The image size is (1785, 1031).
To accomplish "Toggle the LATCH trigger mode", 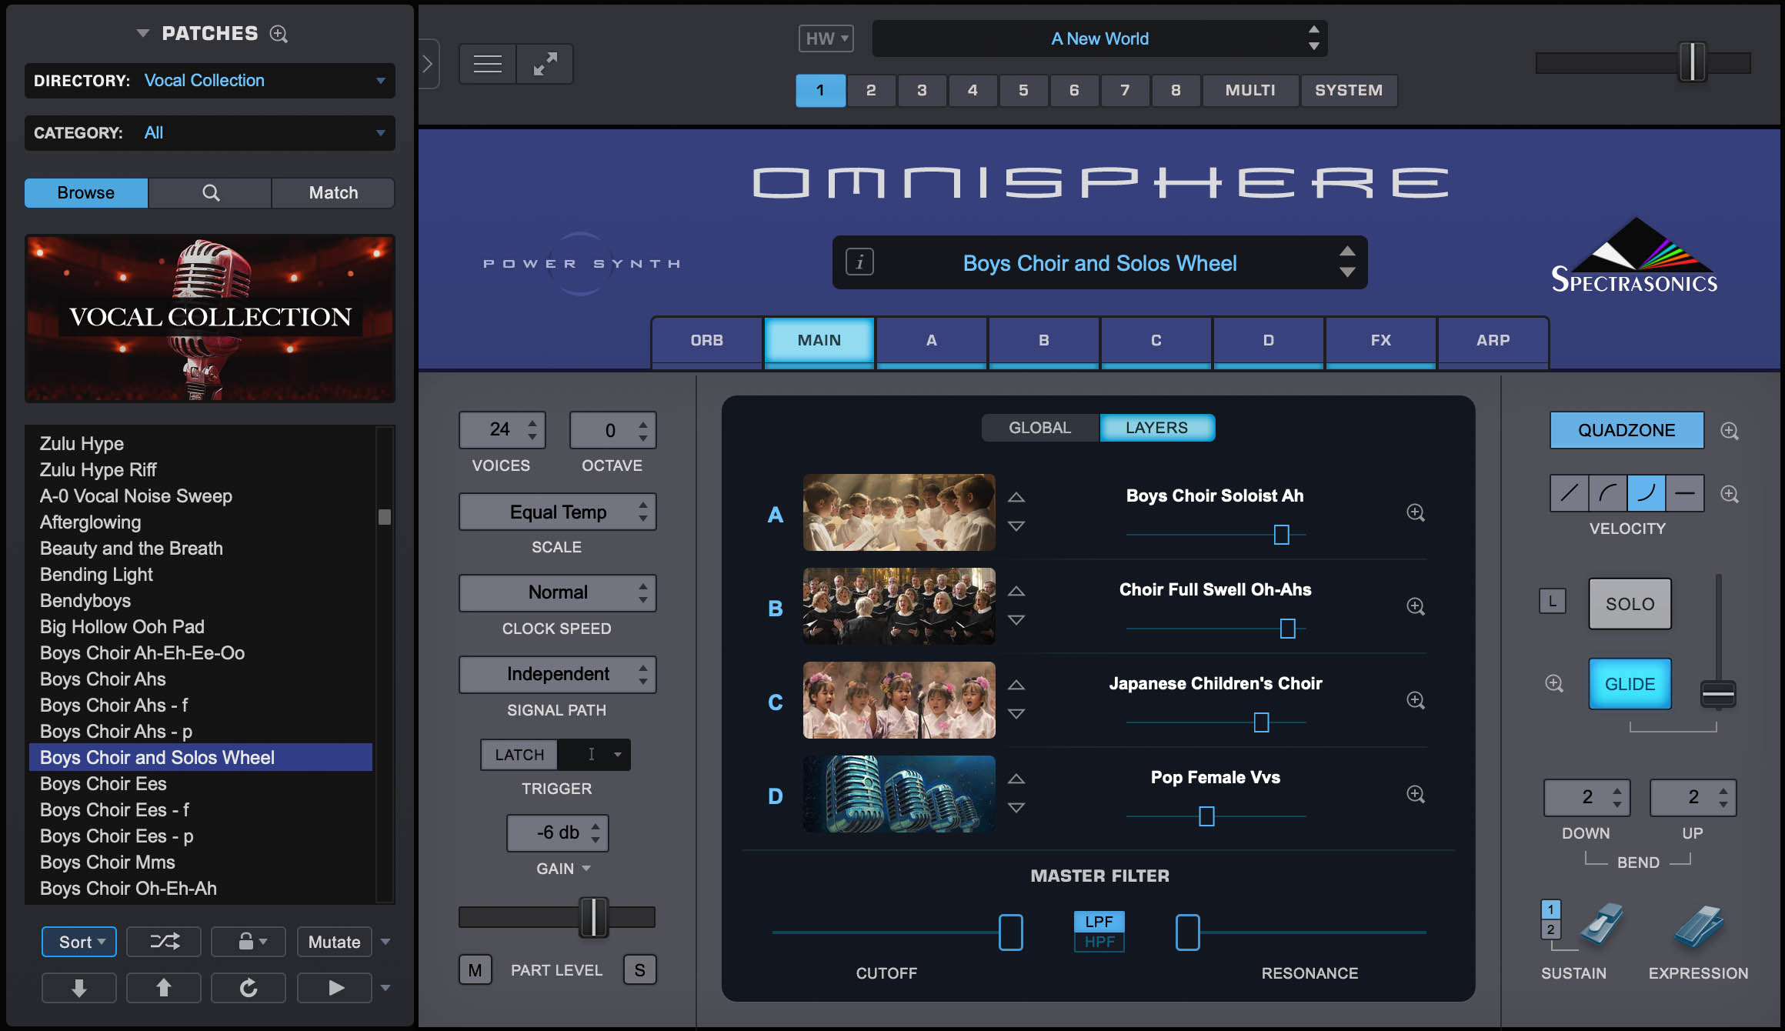I will 518,754.
